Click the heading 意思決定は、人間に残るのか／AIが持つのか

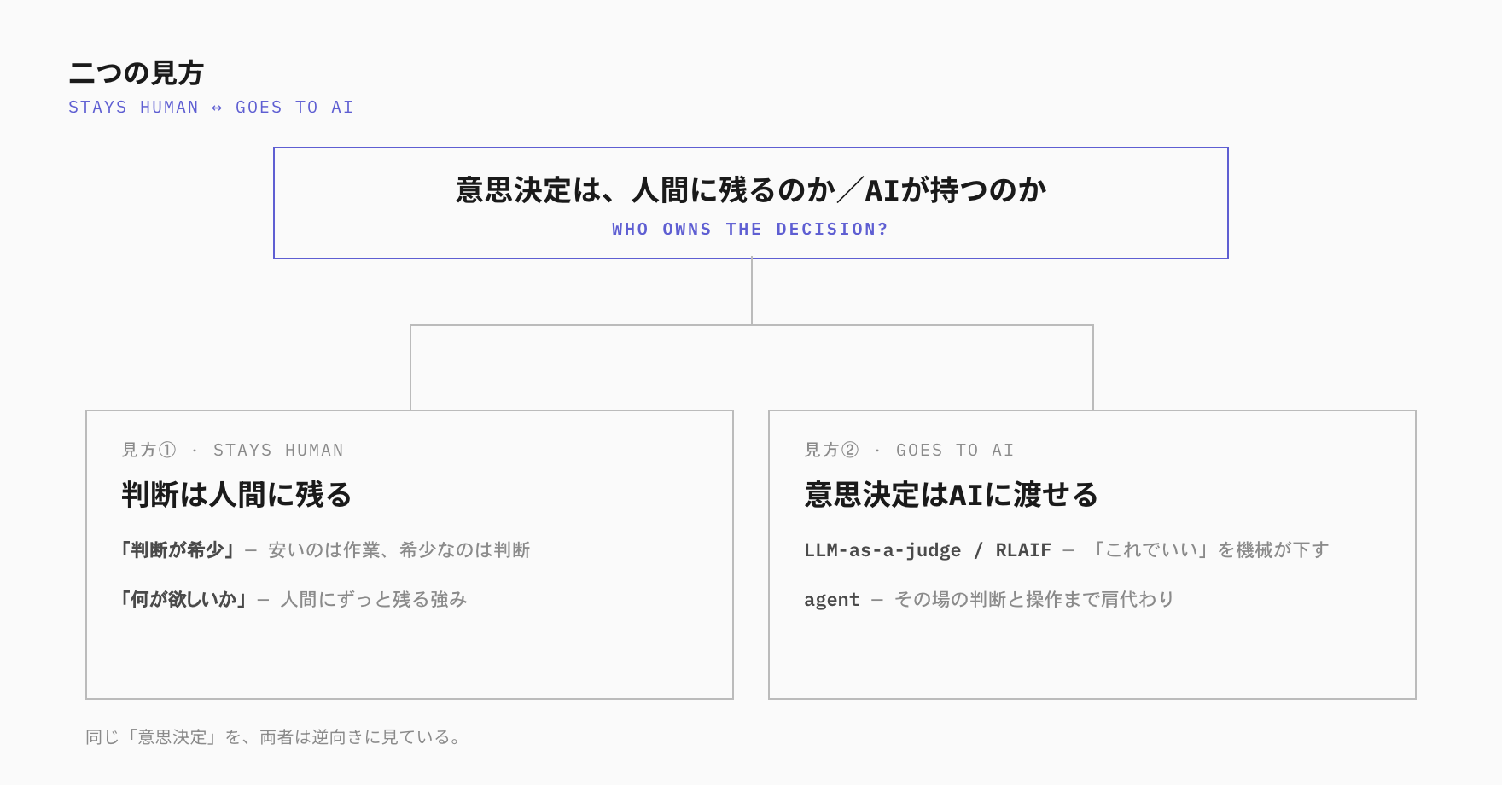tap(751, 189)
